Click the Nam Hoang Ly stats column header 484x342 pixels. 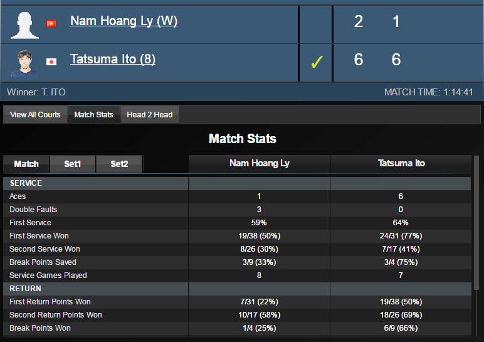tap(259, 164)
